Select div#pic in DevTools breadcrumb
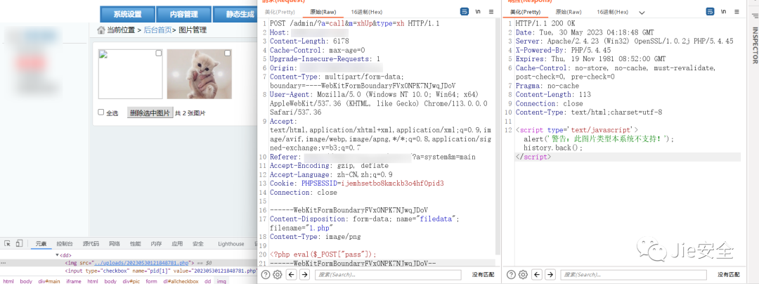This screenshot has height=284, width=759. pyautogui.click(x=131, y=281)
